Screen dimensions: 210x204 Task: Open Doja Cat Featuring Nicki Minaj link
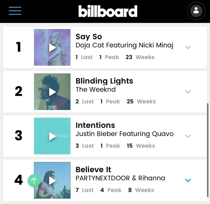tap(125, 45)
